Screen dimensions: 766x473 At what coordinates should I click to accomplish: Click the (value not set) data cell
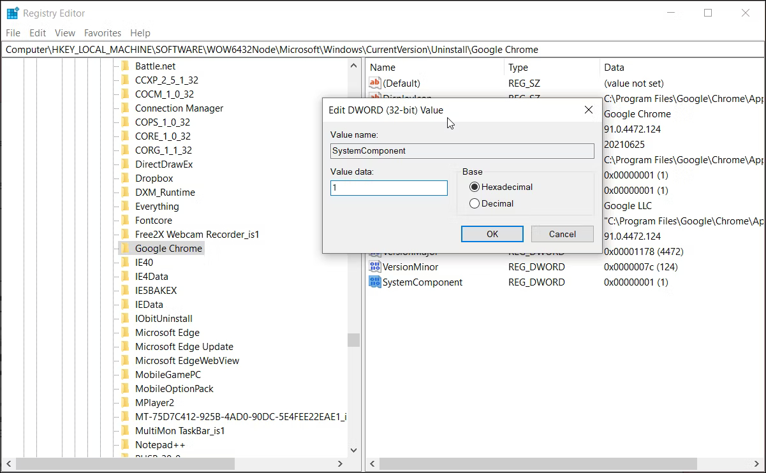pyautogui.click(x=634, y=83)
